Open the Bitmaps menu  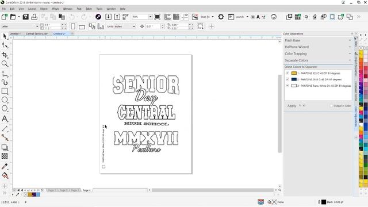[68, 9]
